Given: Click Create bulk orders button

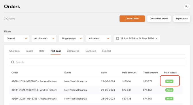Looking at the screenshot, I should tap(159, 19).
